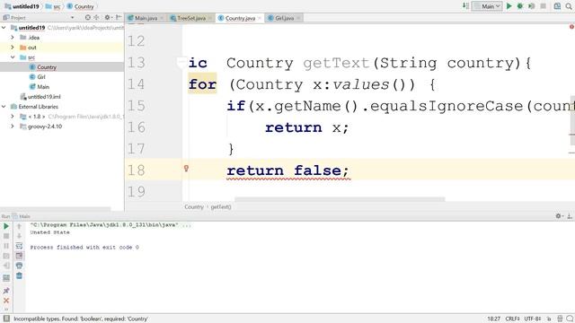Click Stop icon in Run panel sidebar
The width and height of the screenshot is (575, 323).
[6, 236]
